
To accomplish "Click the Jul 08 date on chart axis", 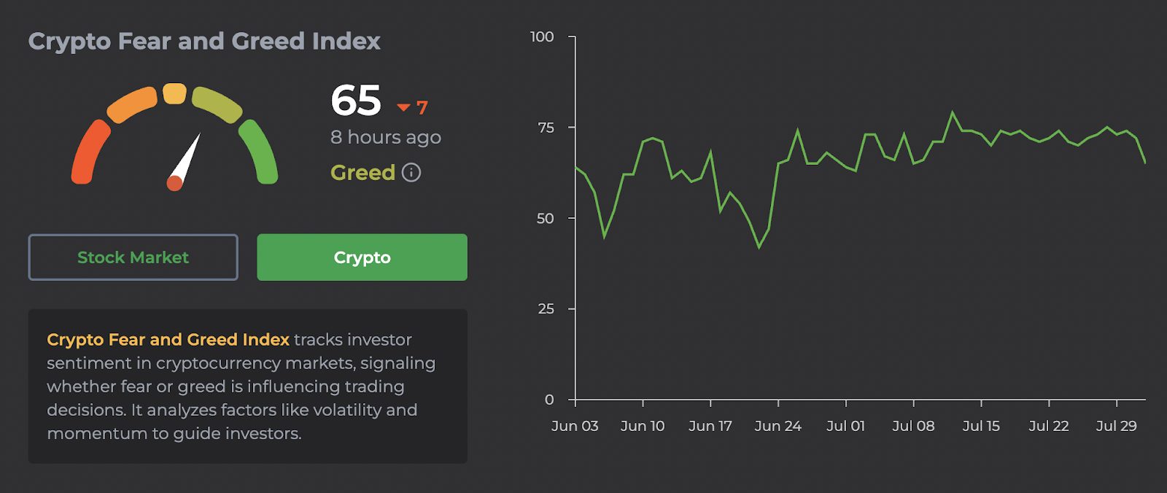I will 913,426.
